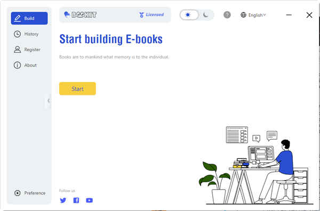The width and height of the screenshot is (320, 211).
Task: Click the 'Start building E-books' heading
Action: pyautogui.click(x=111, y=39)
